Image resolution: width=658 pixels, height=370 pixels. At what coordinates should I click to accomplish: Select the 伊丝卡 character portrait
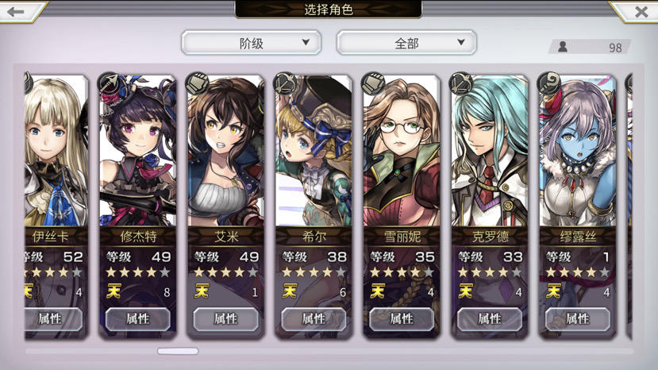(x=56, y=151)
